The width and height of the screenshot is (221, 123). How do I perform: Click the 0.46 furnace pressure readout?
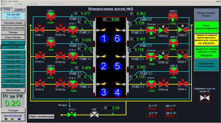[x=111, y=19]
